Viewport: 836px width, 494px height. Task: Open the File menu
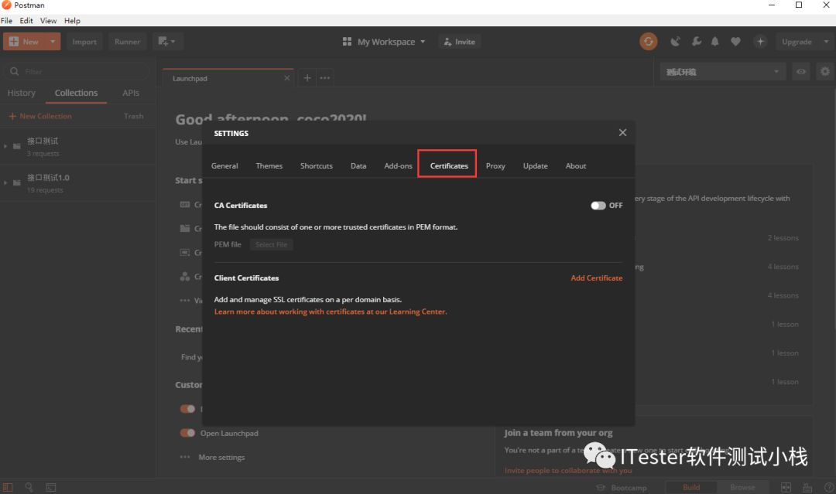click(x=6, y=21)
